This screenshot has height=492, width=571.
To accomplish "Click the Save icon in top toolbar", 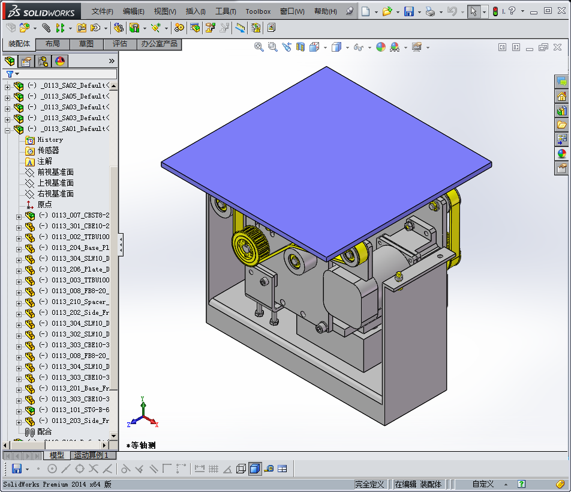I will tap(409, 11).
